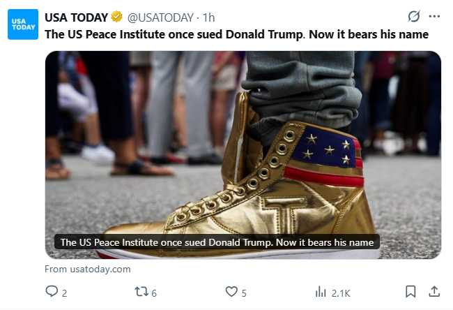Screen dimensions: 453x310
Task: Click the USA TODAY display name
Action: [x=76, y=17]
